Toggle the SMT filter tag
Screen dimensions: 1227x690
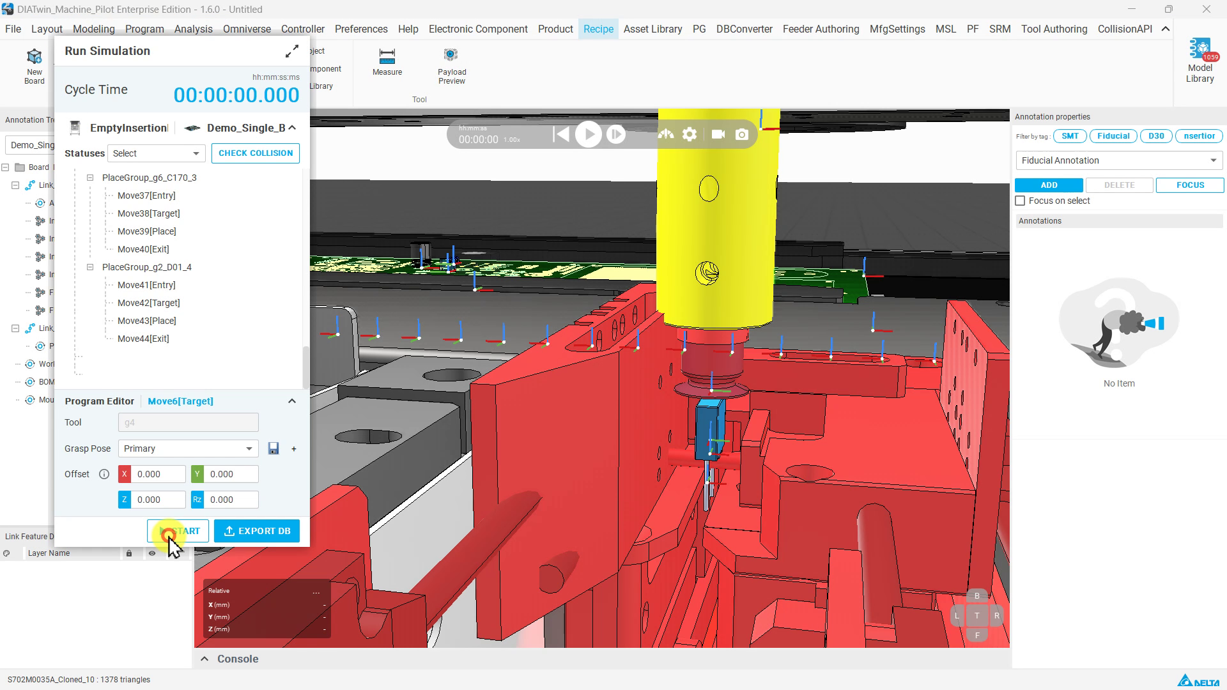[1070, 136]
